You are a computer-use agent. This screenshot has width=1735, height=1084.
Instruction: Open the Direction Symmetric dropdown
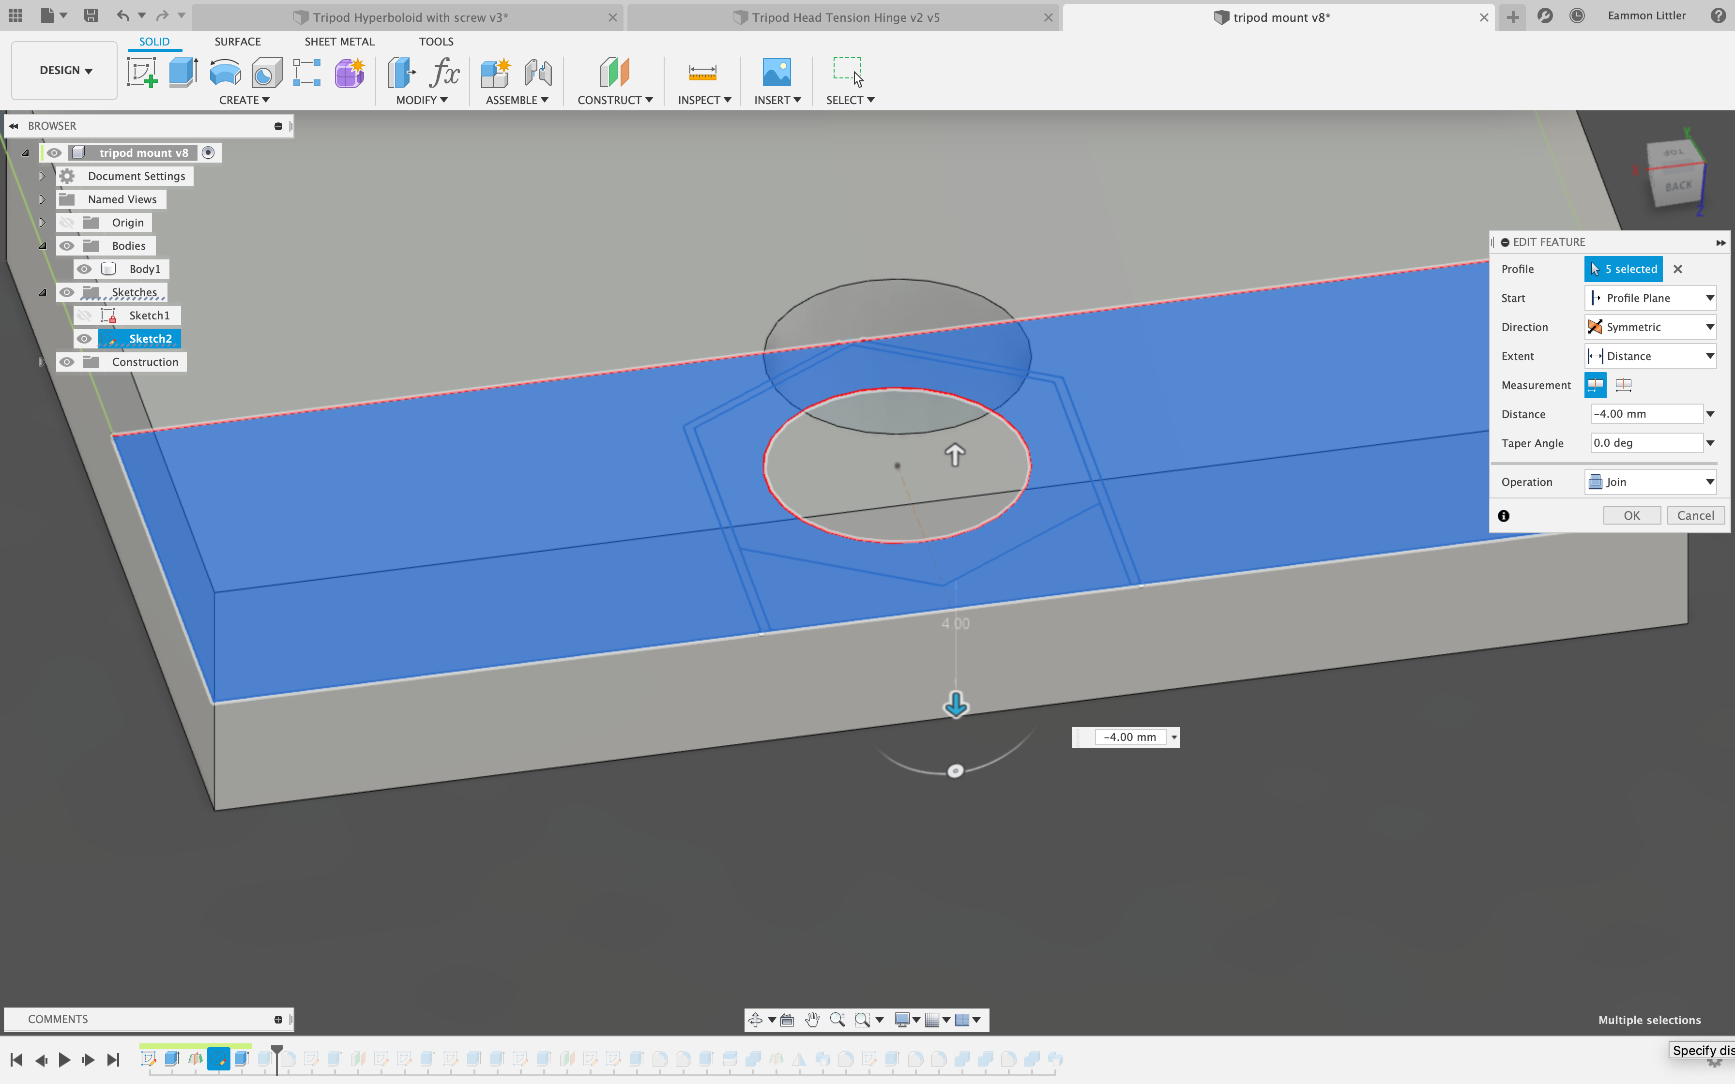pyautogui.click(x=1650, y=327)
